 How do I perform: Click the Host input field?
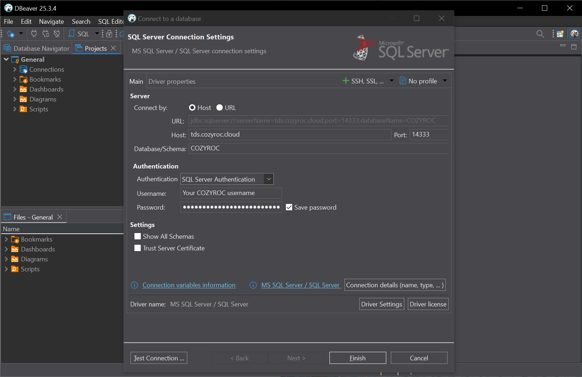tap(289, 135)
